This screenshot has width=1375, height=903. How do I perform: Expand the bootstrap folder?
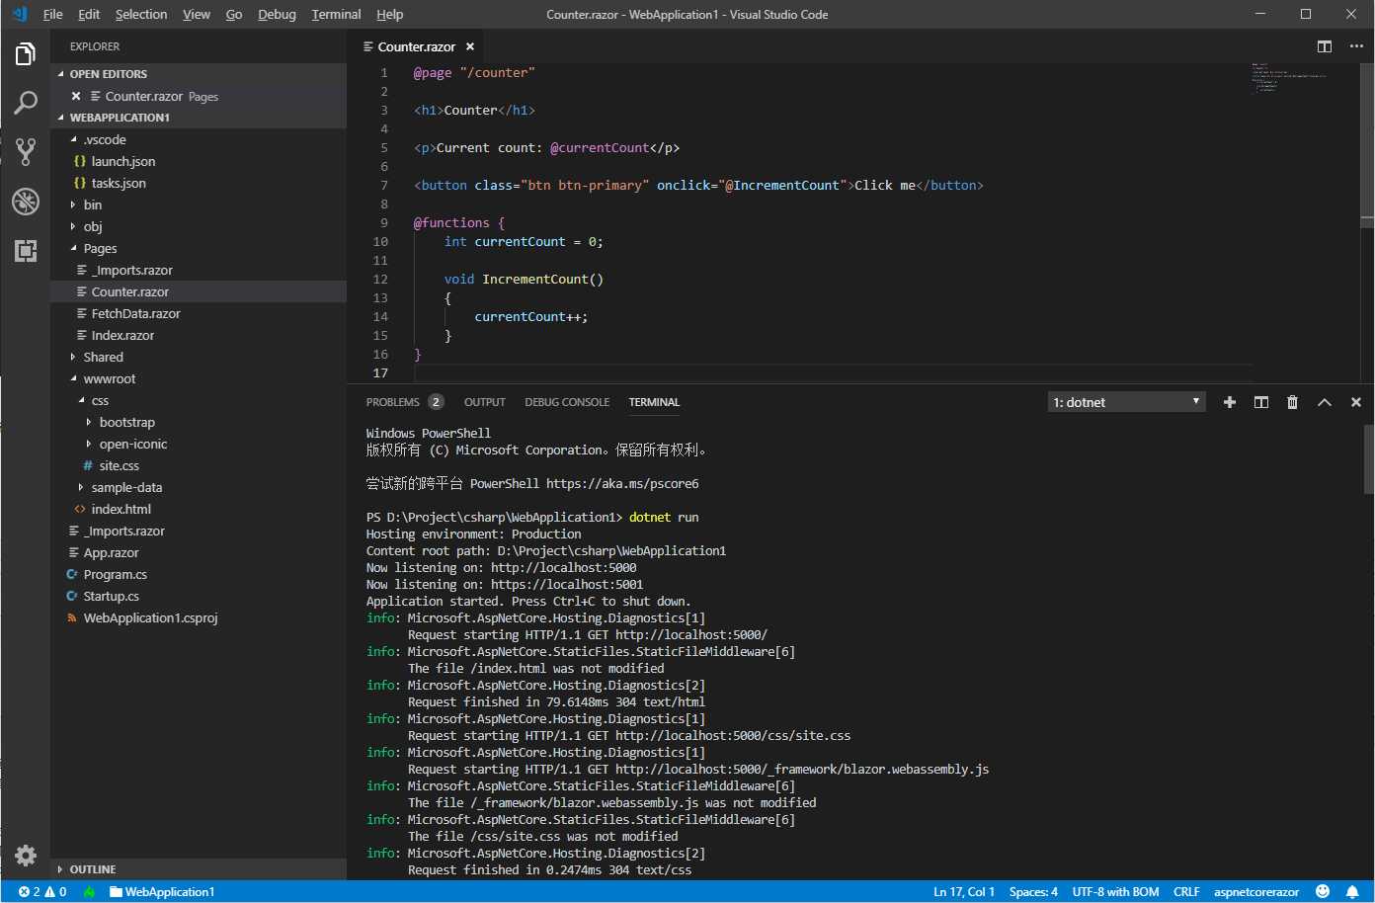(x=199, y=422)
